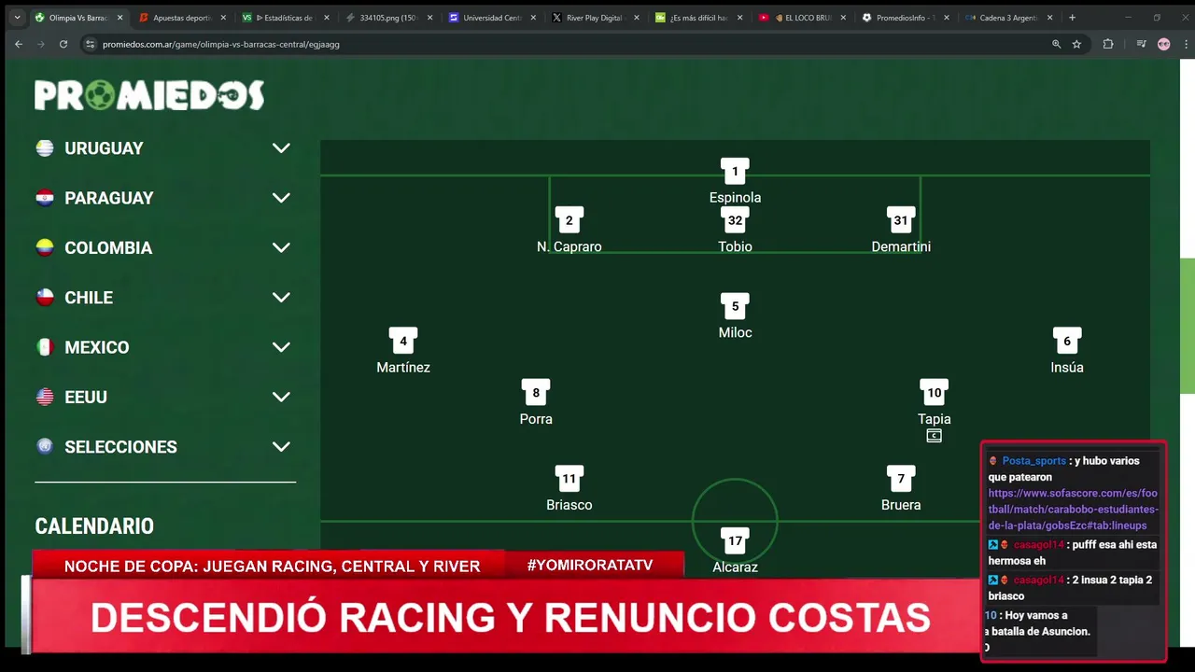Reload the Promiedos page

pos(63,44)
